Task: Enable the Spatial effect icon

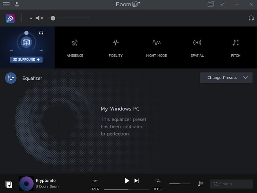Action: pyautogui.click(x=197, y=42)
